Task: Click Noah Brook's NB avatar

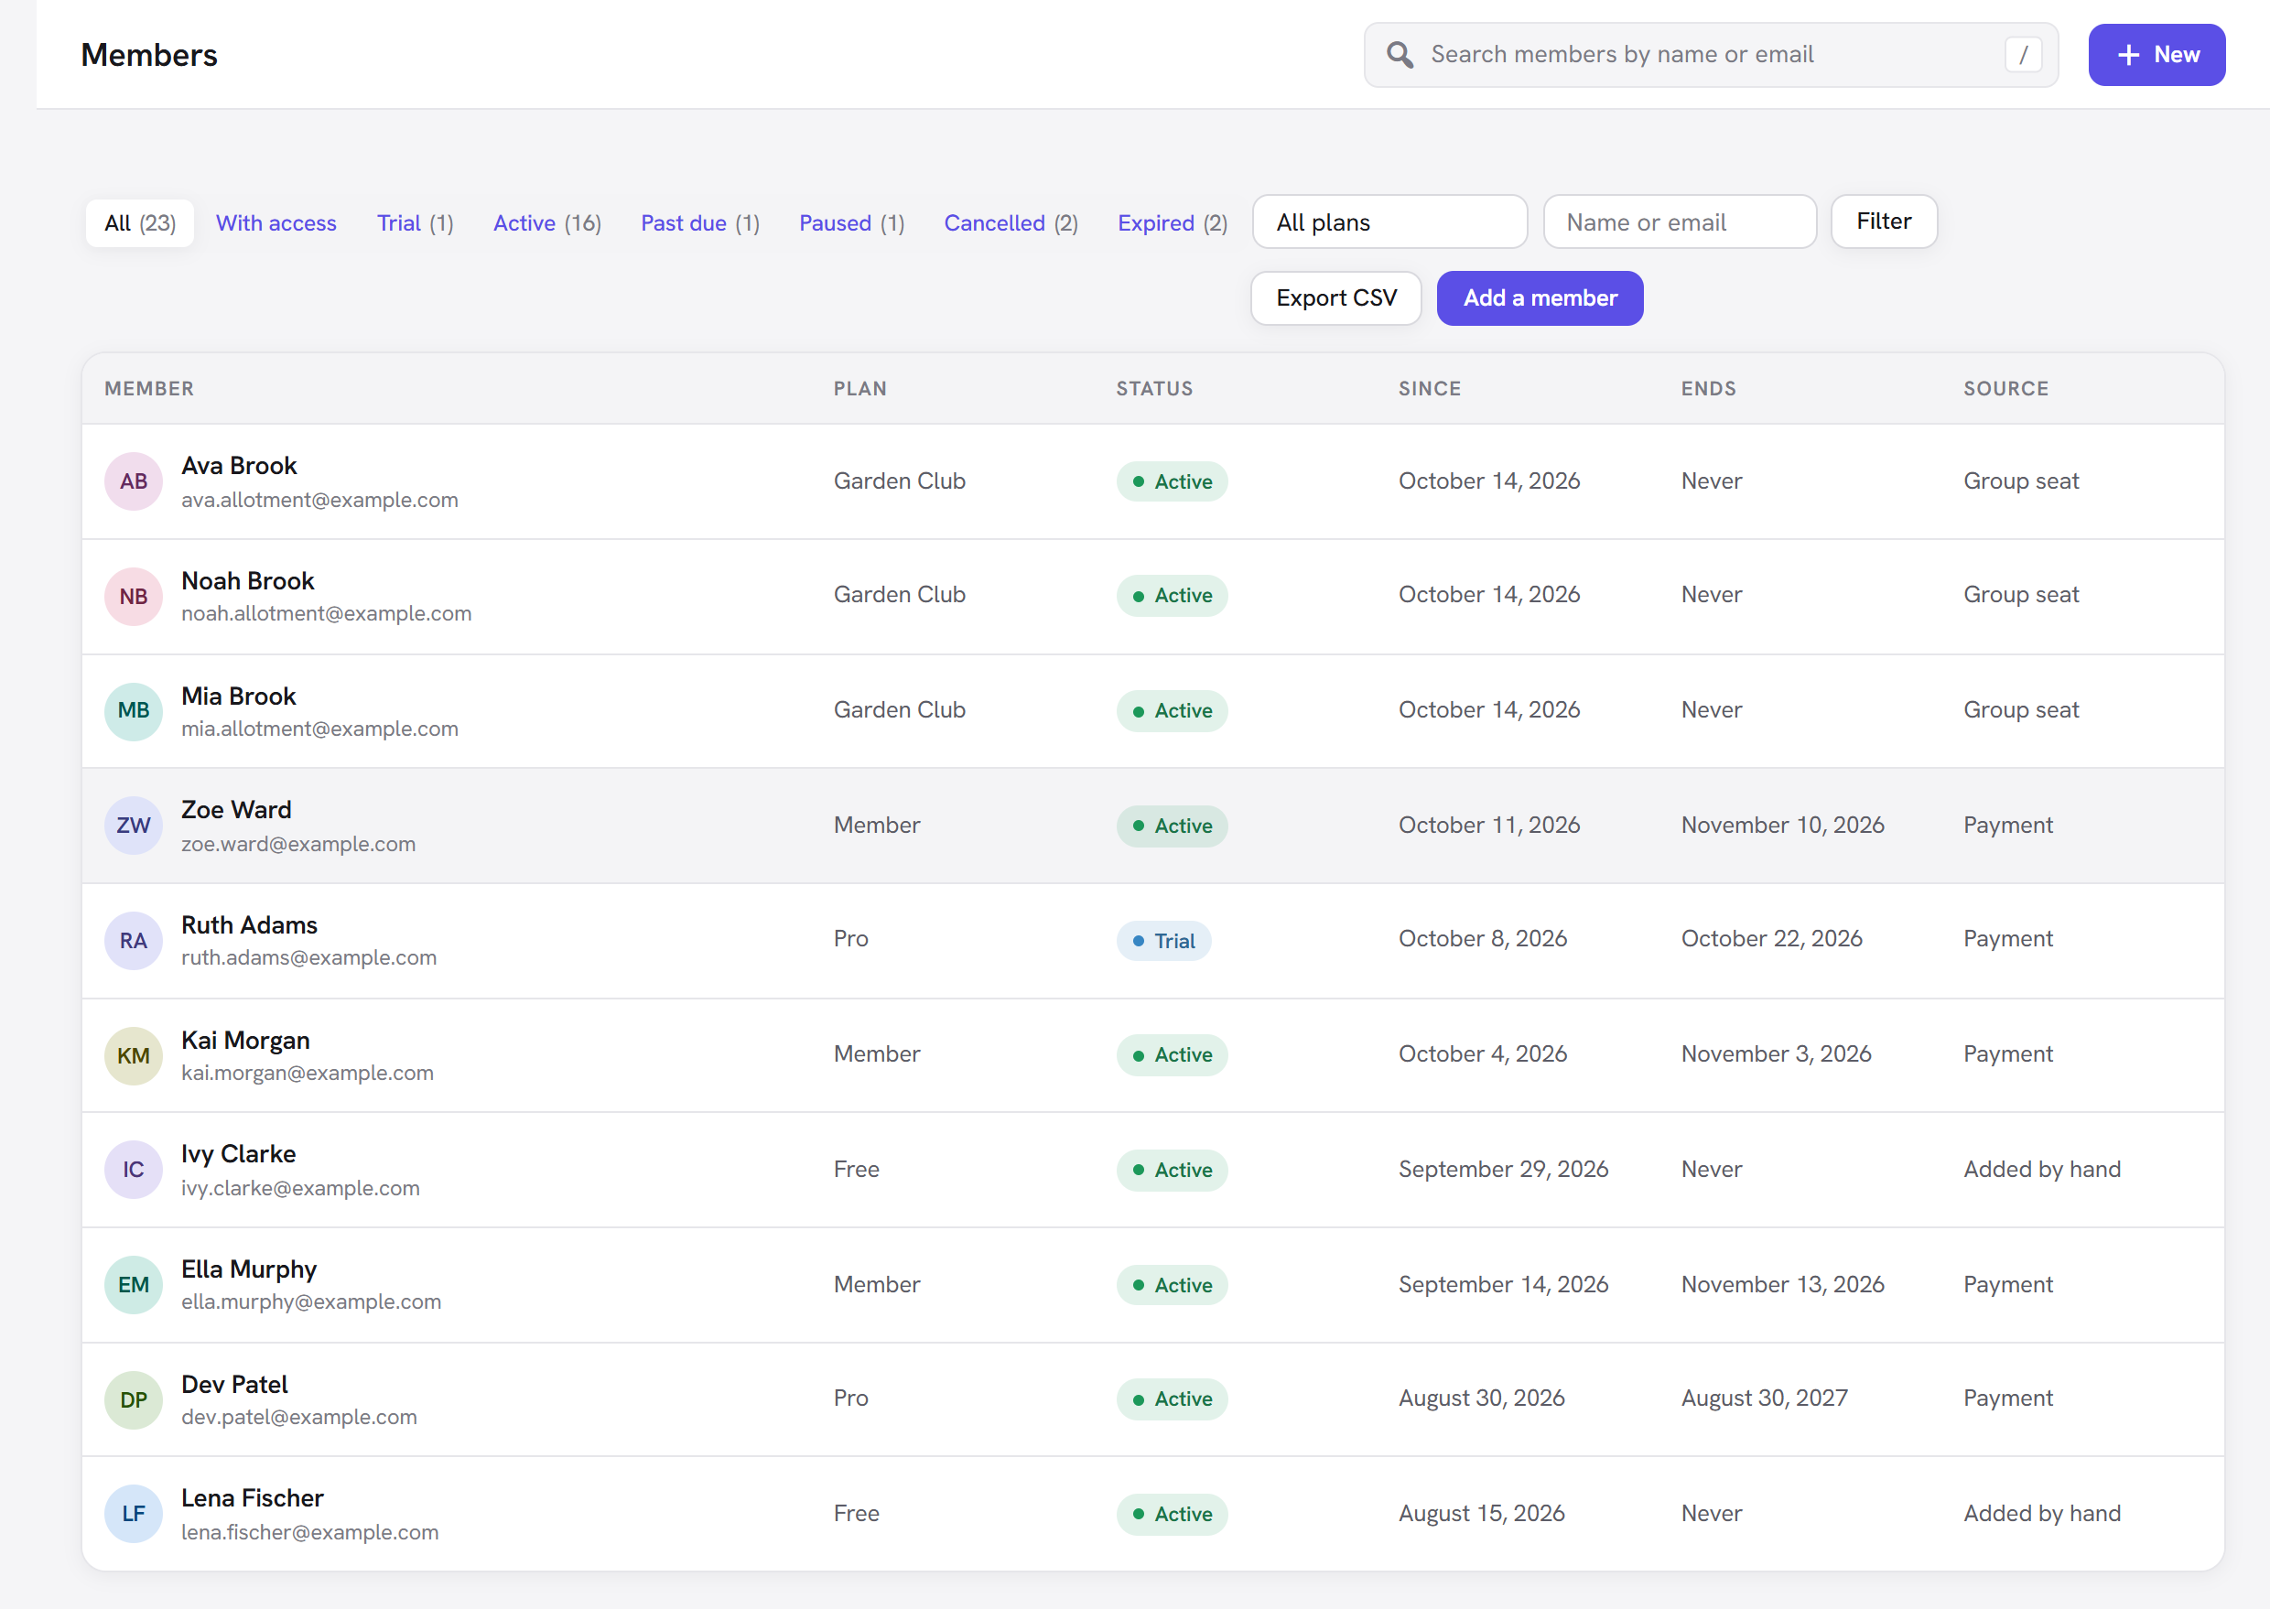Action: coord(134,597)
